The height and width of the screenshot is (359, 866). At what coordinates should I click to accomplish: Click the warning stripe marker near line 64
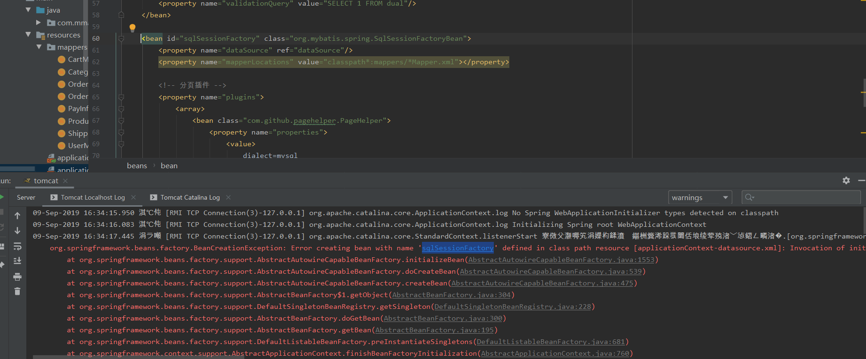click(863, 92)
